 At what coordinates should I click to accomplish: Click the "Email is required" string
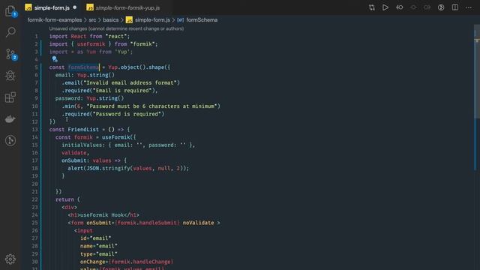tap(122, 91)
